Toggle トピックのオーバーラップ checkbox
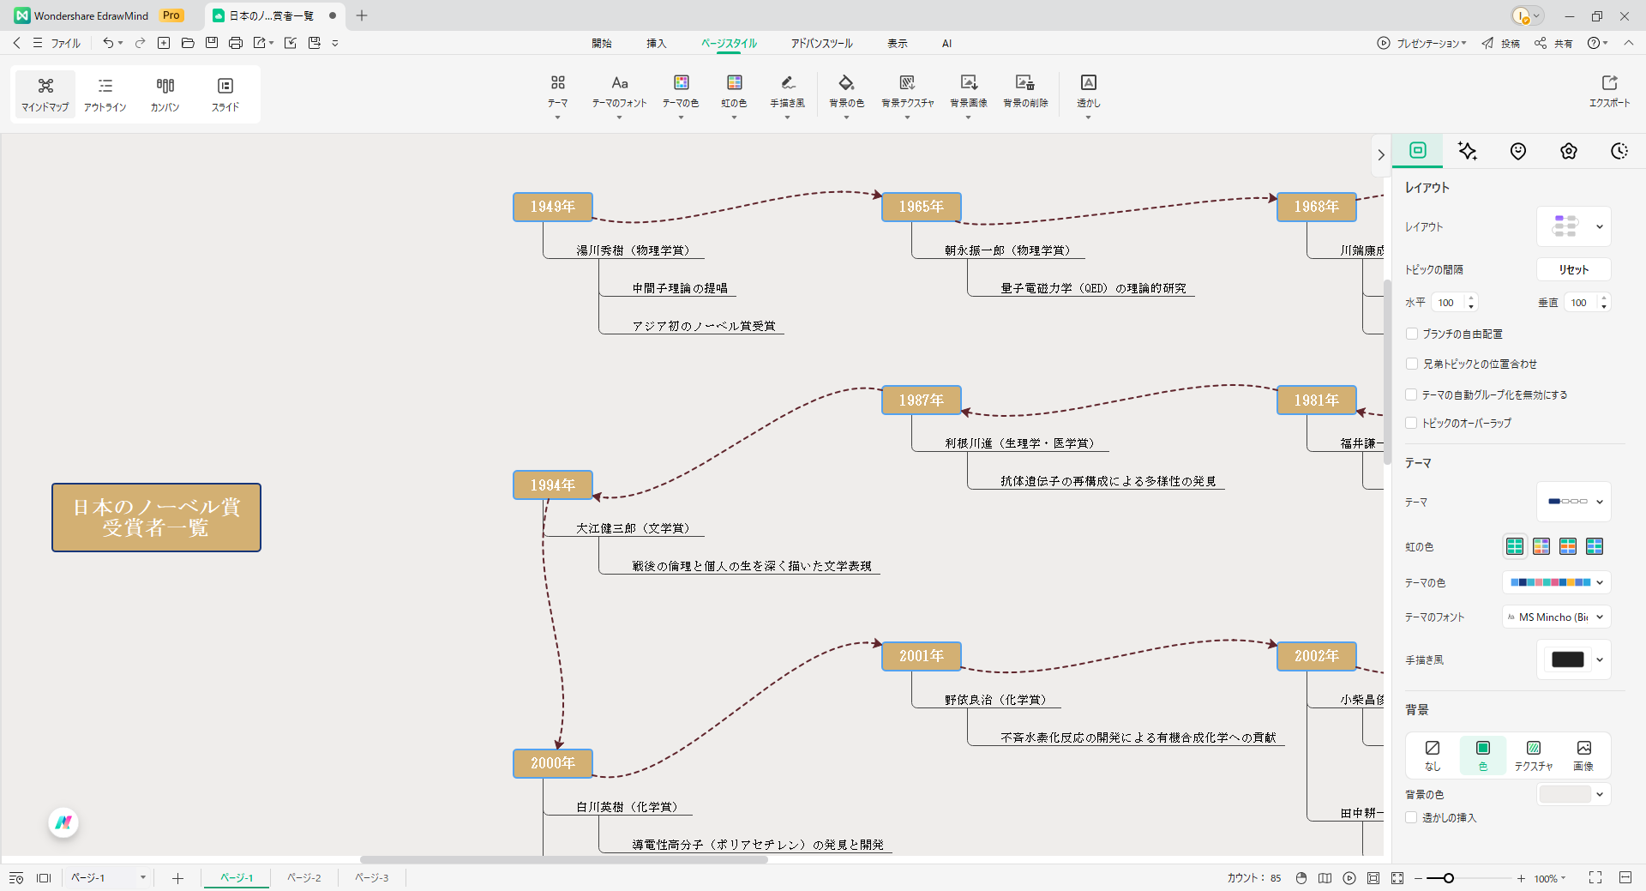This screenshot has height=891, width=1646. tap(1412, 423)
